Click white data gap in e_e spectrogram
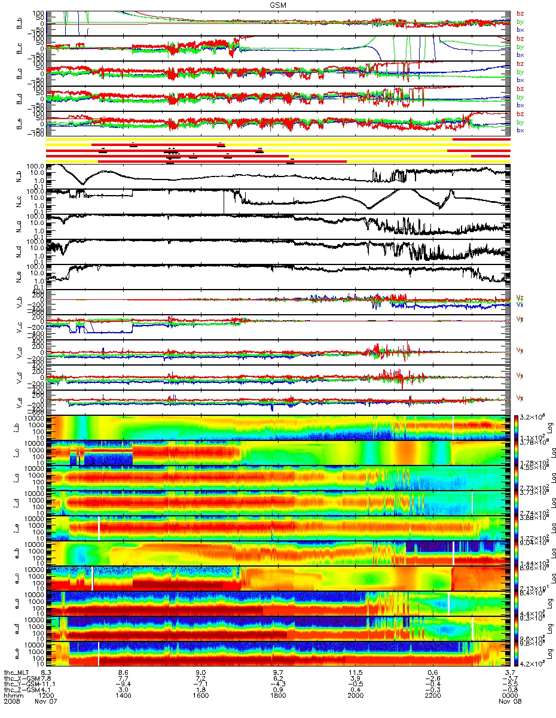The width and height of the screenshot is (556, 718). point(99,653)
